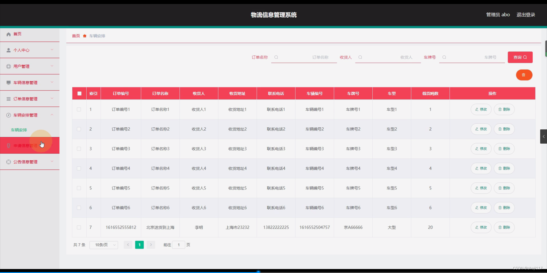Collapse the 车辆安排管理 section
This screenshot has height=273, width=547.
coord(52,115)
